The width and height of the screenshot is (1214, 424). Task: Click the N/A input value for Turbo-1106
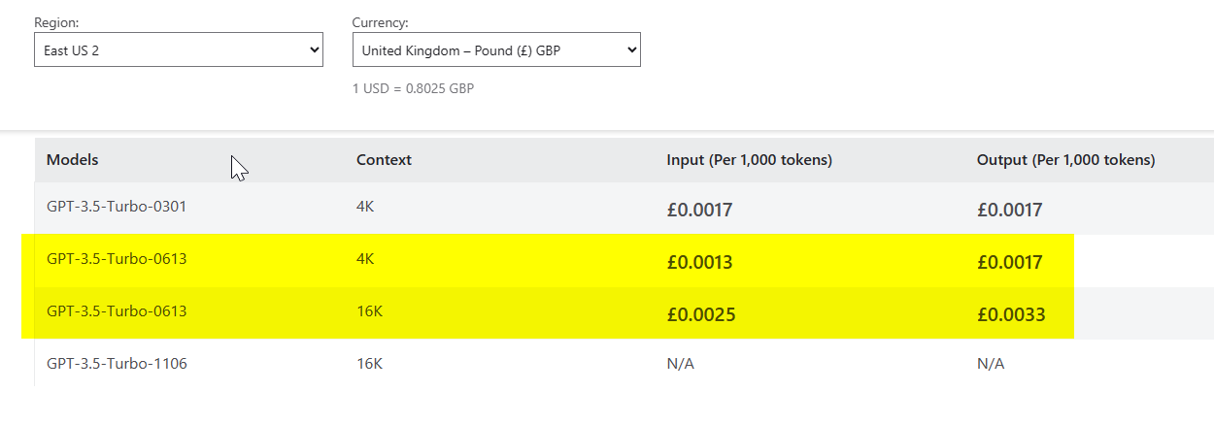point(680,364)
